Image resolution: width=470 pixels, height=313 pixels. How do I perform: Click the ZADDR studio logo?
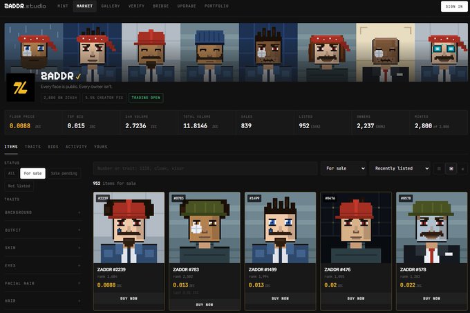(x=25, y=6)
